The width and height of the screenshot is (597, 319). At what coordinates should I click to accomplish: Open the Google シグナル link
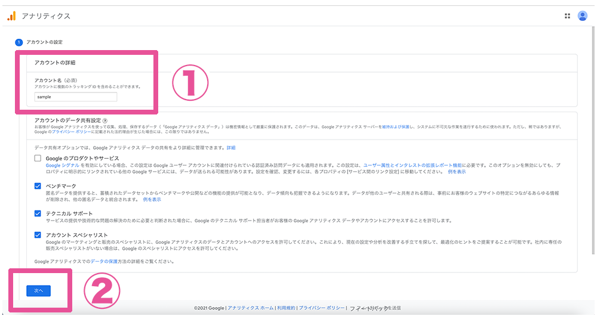point(60,165)
